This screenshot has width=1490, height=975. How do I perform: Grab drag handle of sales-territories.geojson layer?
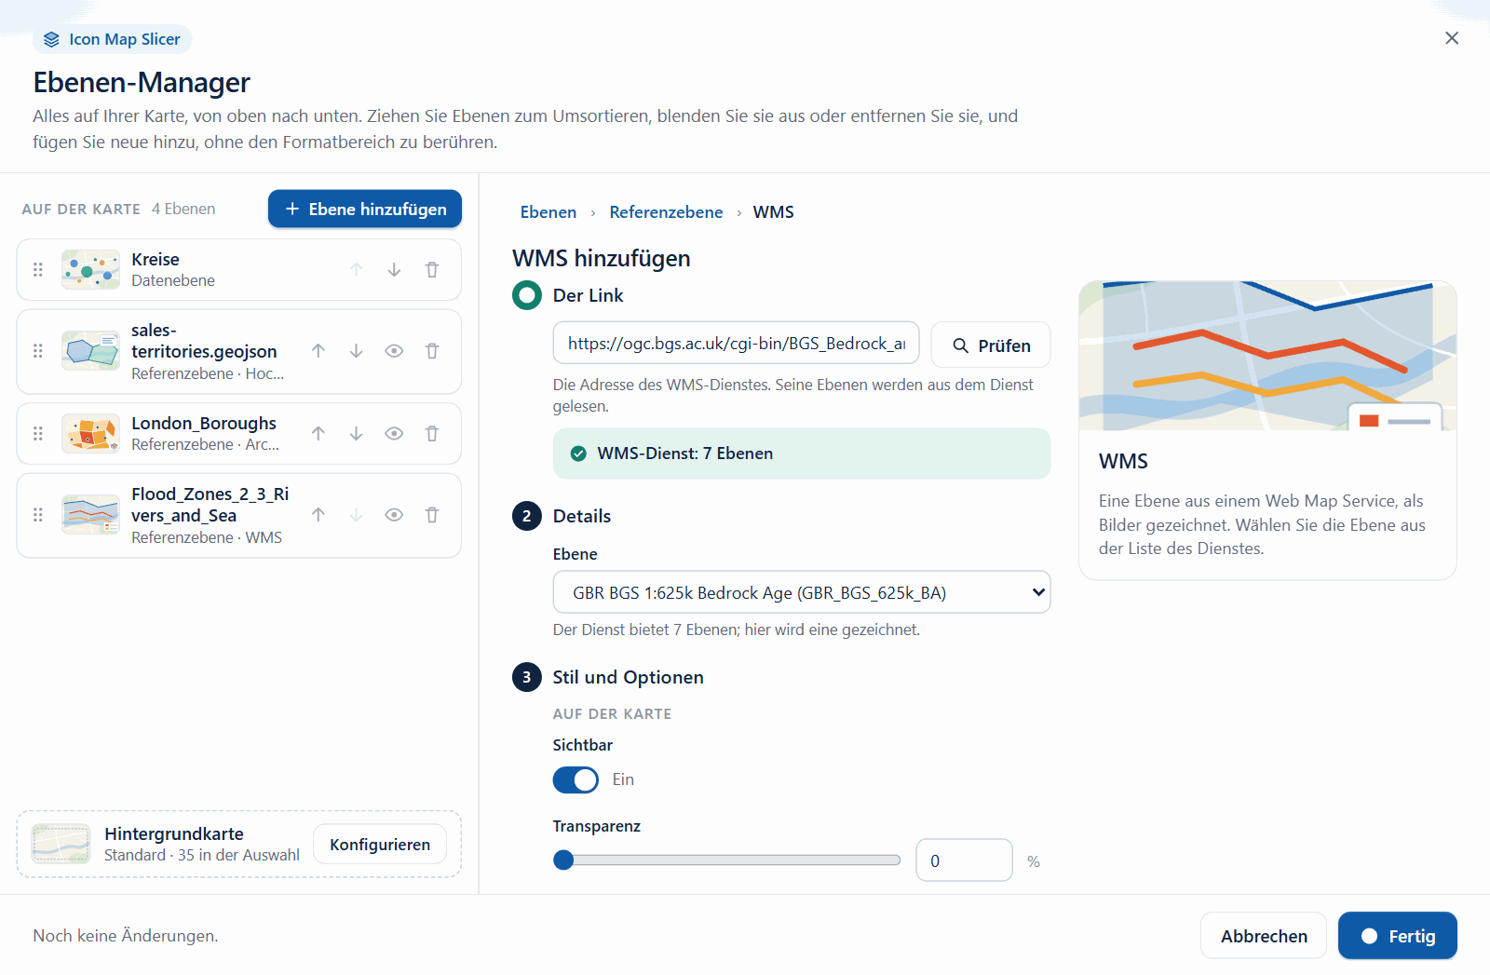tap(38, 351)
